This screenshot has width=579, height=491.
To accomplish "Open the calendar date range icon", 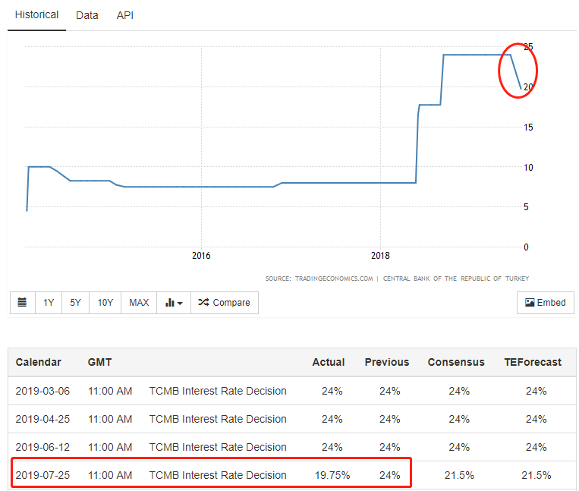I will (22, 303).
